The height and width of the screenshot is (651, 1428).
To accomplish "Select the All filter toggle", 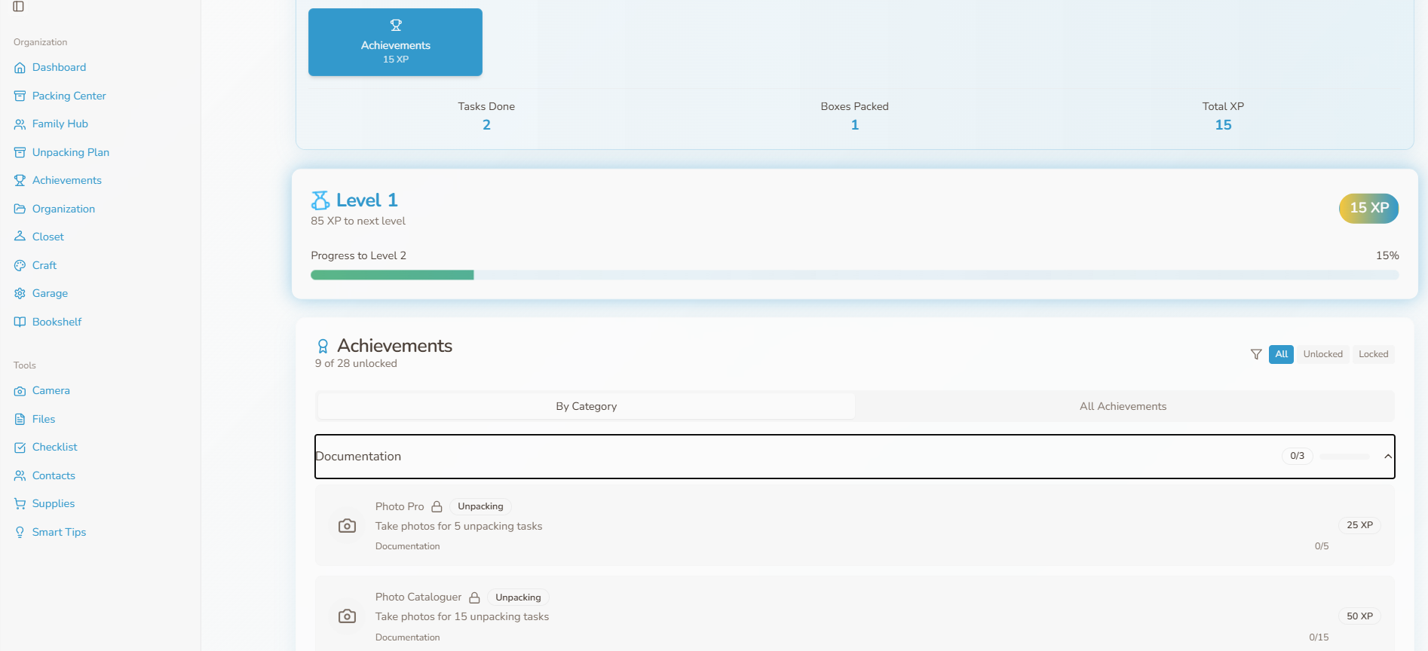I will pyautogui.click(x=1281, y=354).
